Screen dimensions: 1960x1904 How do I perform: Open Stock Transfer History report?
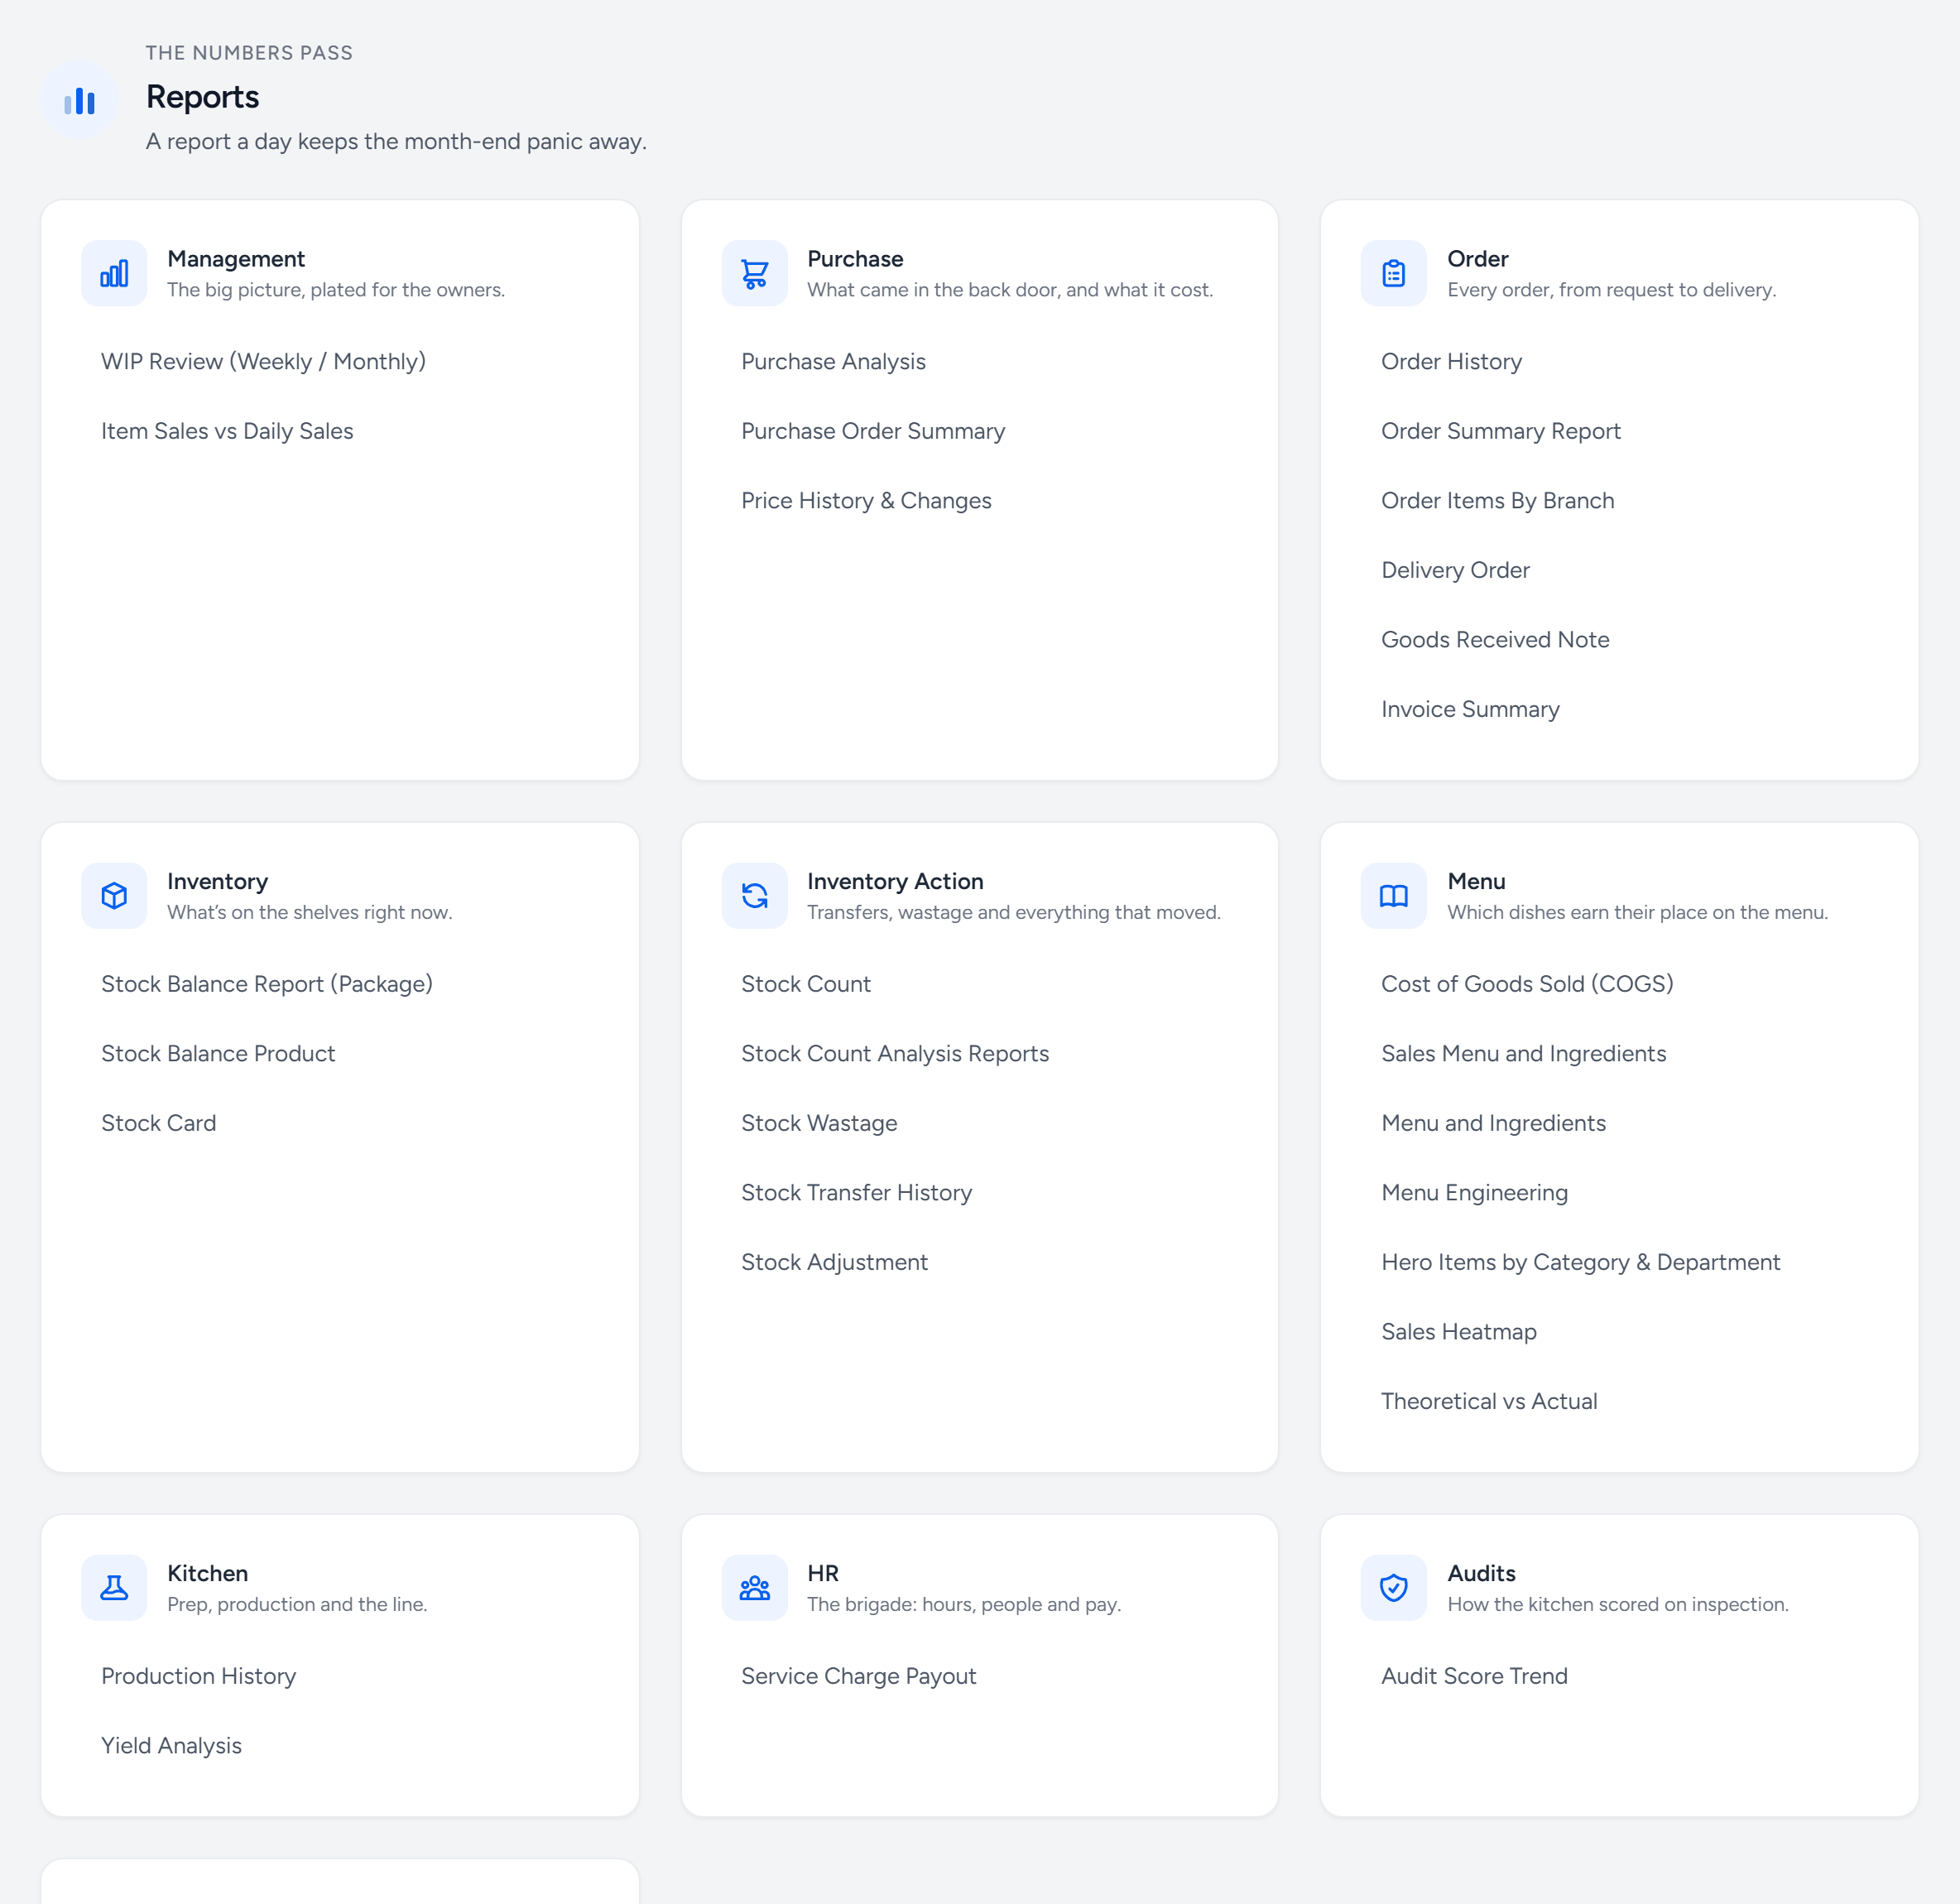pos(856,1192)
